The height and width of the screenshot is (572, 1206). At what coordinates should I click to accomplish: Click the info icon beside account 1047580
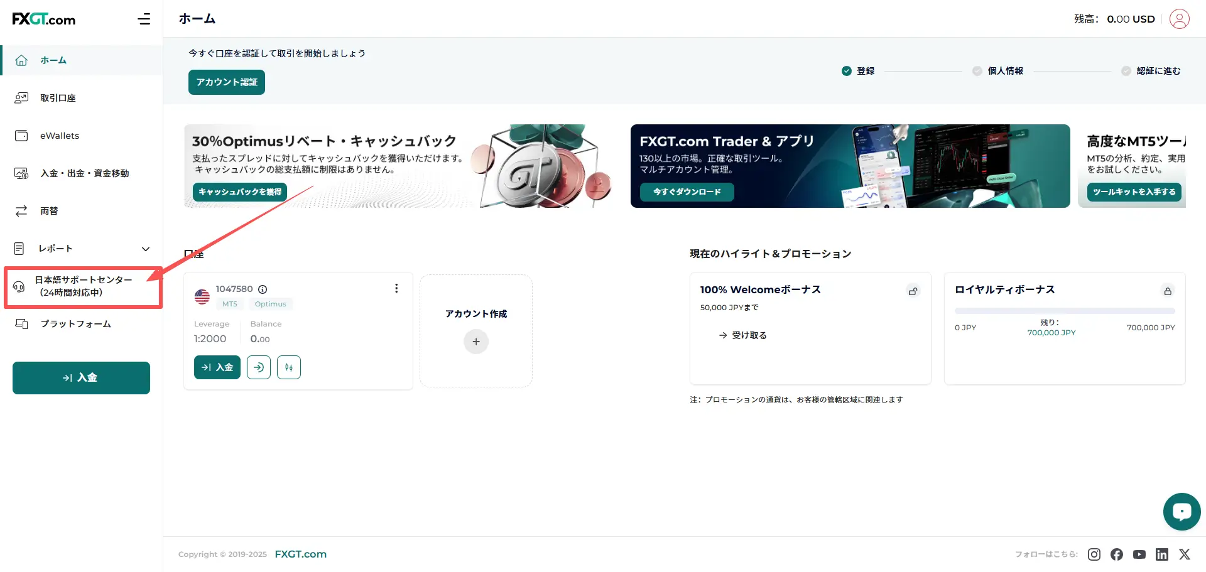pos(263,289)
